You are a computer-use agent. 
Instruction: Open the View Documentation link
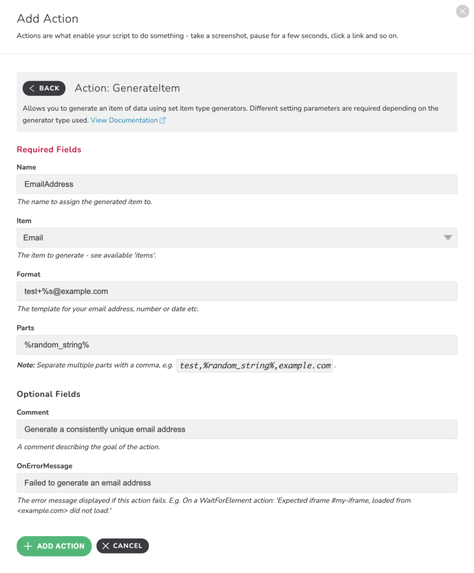124,120
